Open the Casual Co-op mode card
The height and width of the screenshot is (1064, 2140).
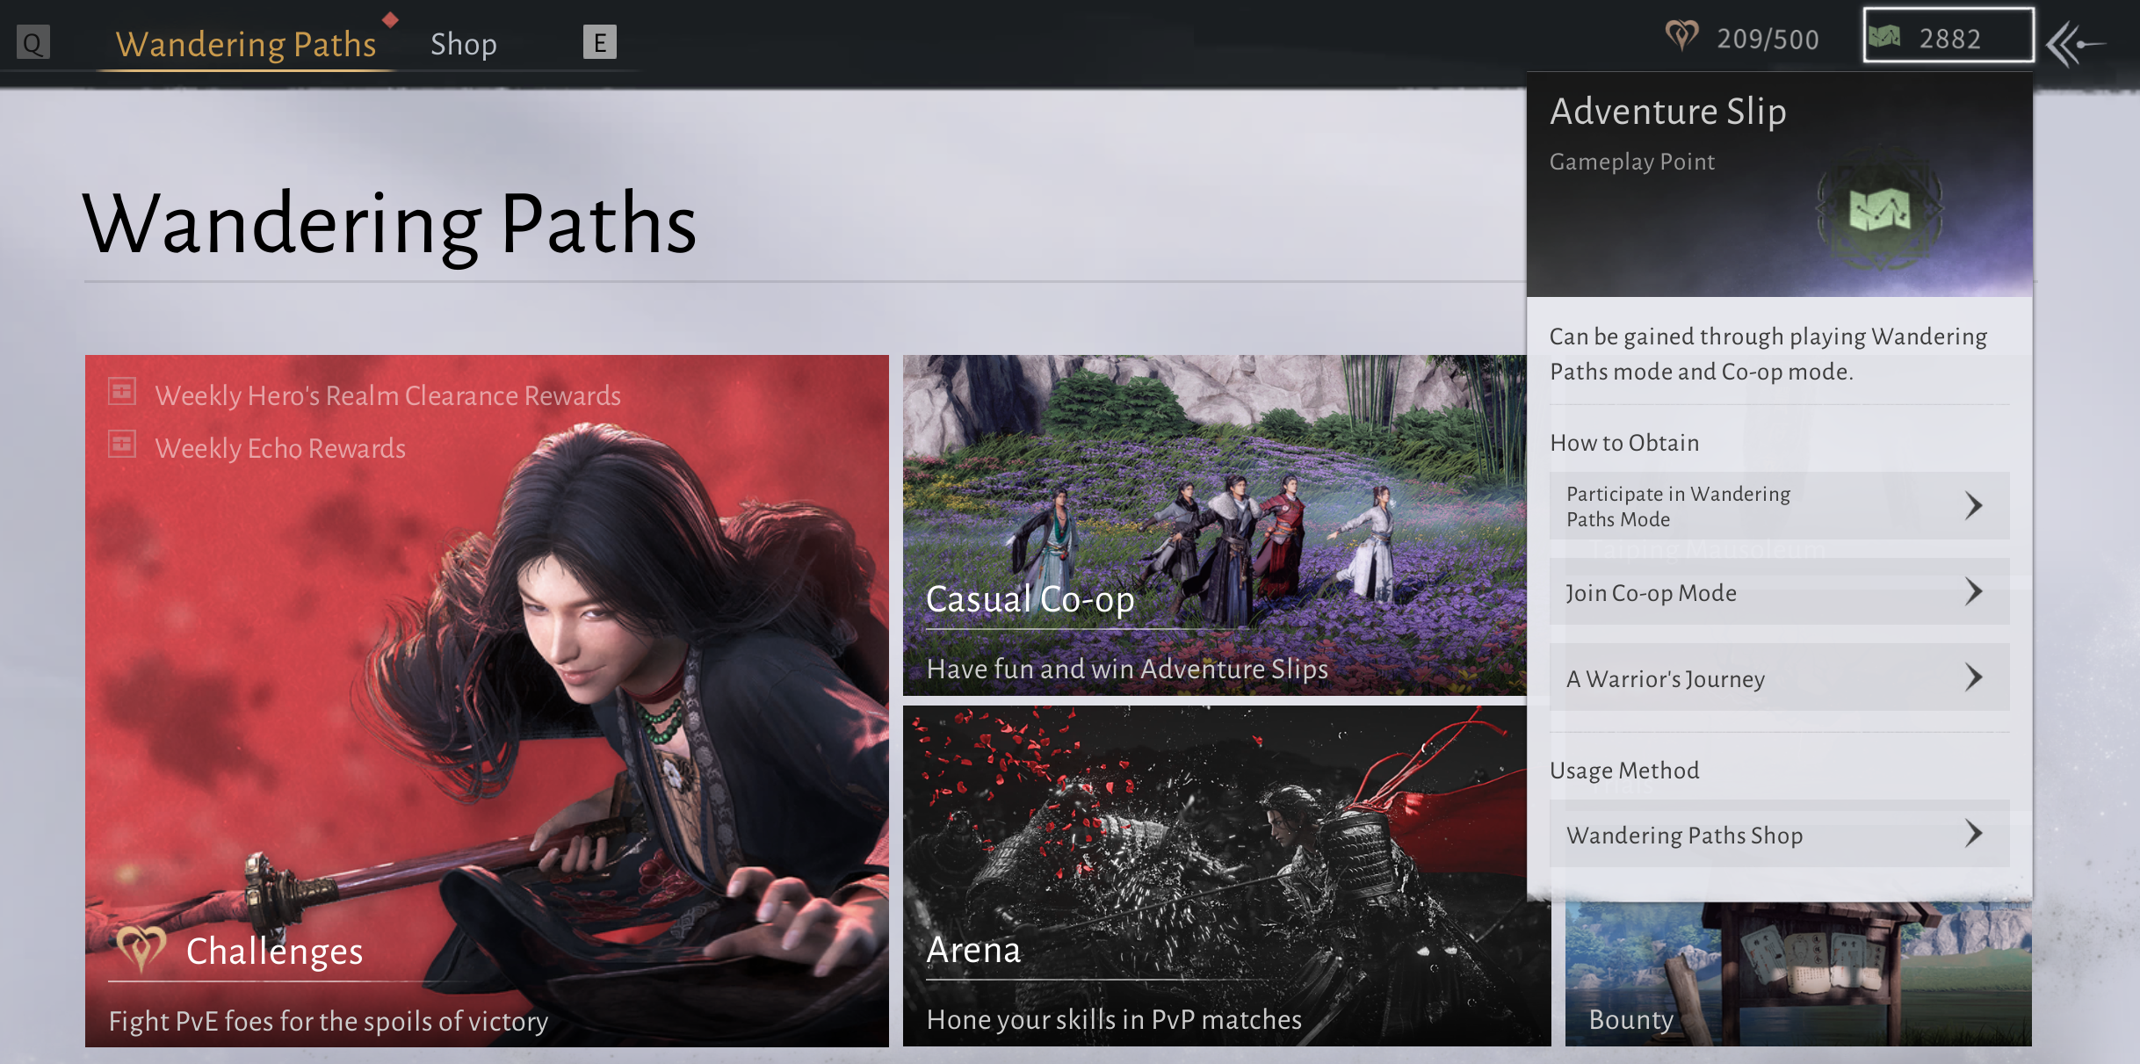coord(1212,525)
